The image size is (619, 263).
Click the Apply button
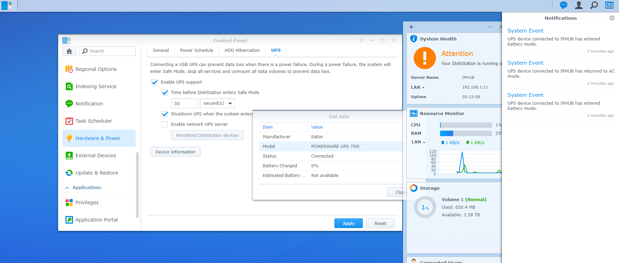(x=348, y=224)
